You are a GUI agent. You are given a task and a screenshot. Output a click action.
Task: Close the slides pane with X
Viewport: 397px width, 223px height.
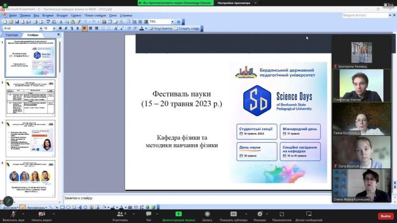coord(59,34)
